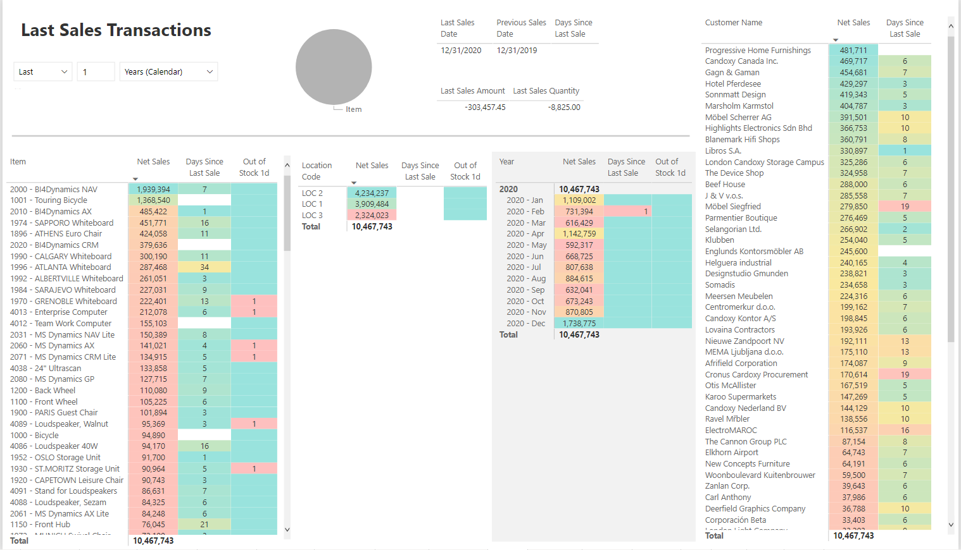Select month row 2020 - Apr
Viewport: 961px width, 550px height.
[x=525, y=234]
